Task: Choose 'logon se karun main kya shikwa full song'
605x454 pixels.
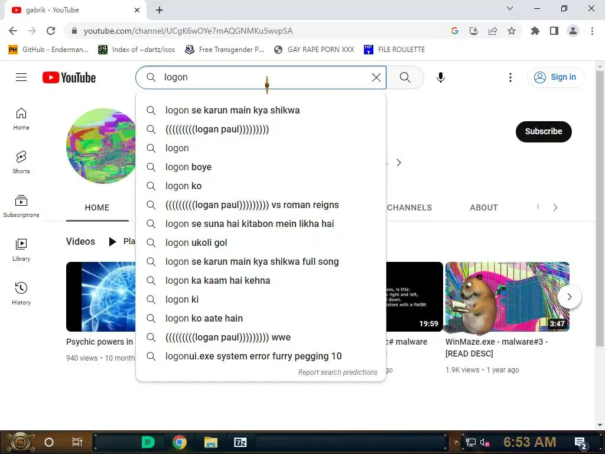Action: point(261,262)
